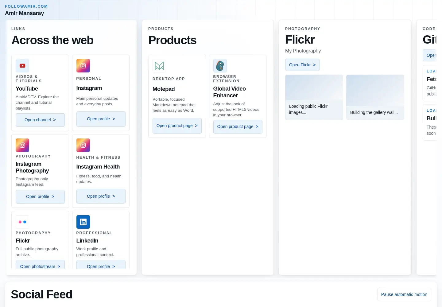Click the DESKTOP APP label
The height and width of the screenshot is (307, 442).
click(169, 79)
